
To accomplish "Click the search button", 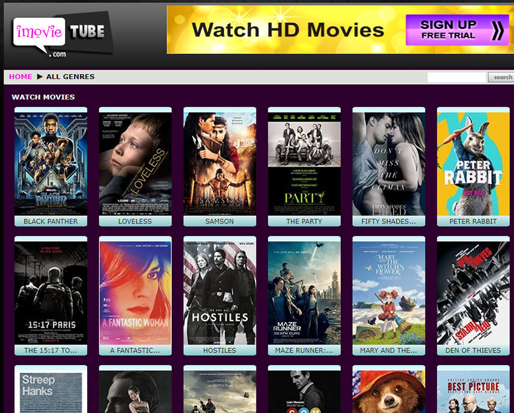I will [x=502, y=77].
